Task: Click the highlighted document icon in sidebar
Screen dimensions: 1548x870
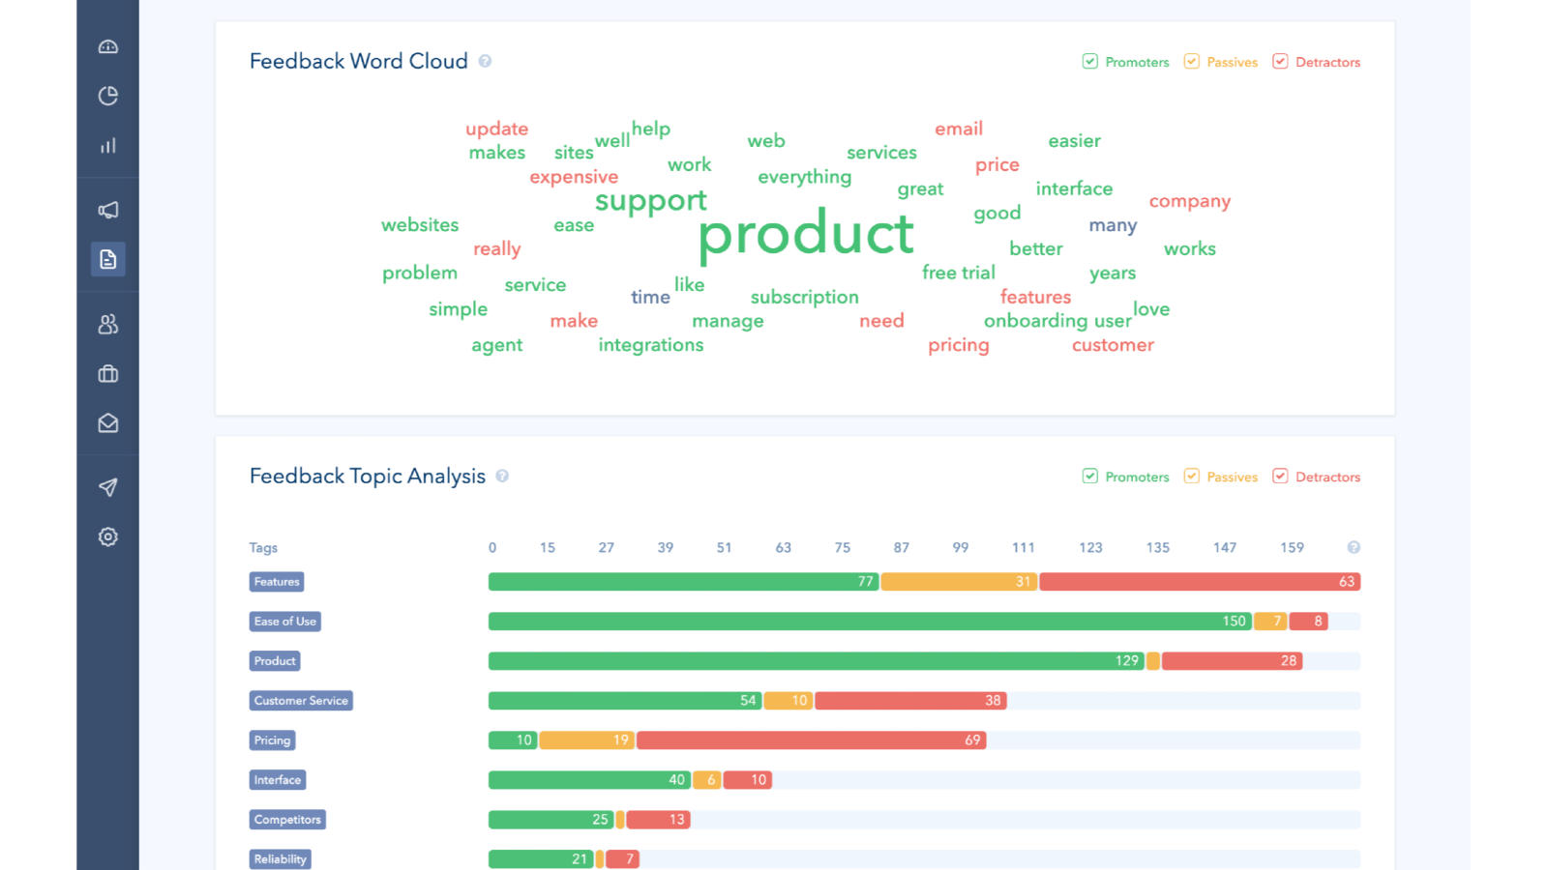Action: click(108, 259)
